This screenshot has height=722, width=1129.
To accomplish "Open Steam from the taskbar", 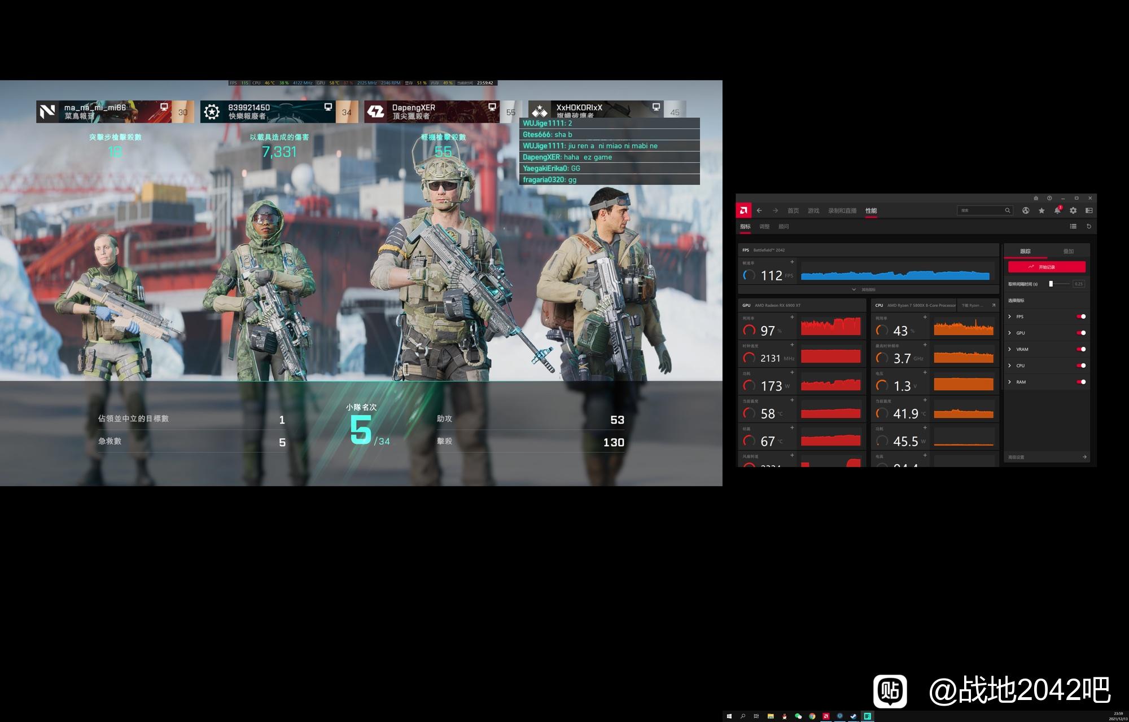I will click(x=854, y=716).
